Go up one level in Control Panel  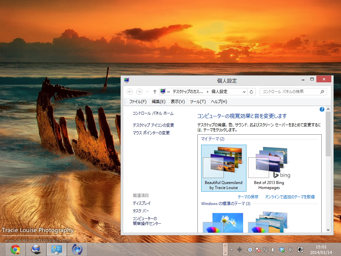point(155,91)
